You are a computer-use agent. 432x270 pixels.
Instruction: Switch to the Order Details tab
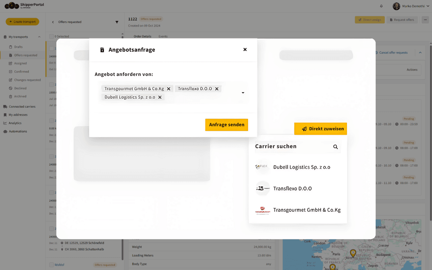(x=142, y=36)
